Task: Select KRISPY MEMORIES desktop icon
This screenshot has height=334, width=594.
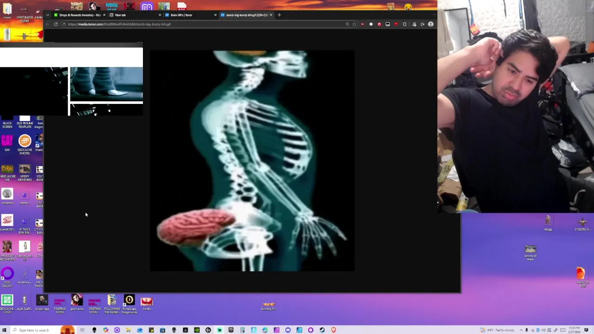Action: click(x=25, y=172)
